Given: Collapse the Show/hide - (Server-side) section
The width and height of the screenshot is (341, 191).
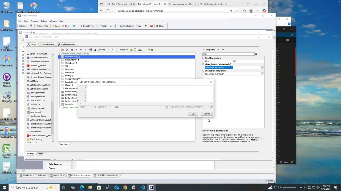Looking at the screenshot, I should pyautogui.click(x=203, y=64).
